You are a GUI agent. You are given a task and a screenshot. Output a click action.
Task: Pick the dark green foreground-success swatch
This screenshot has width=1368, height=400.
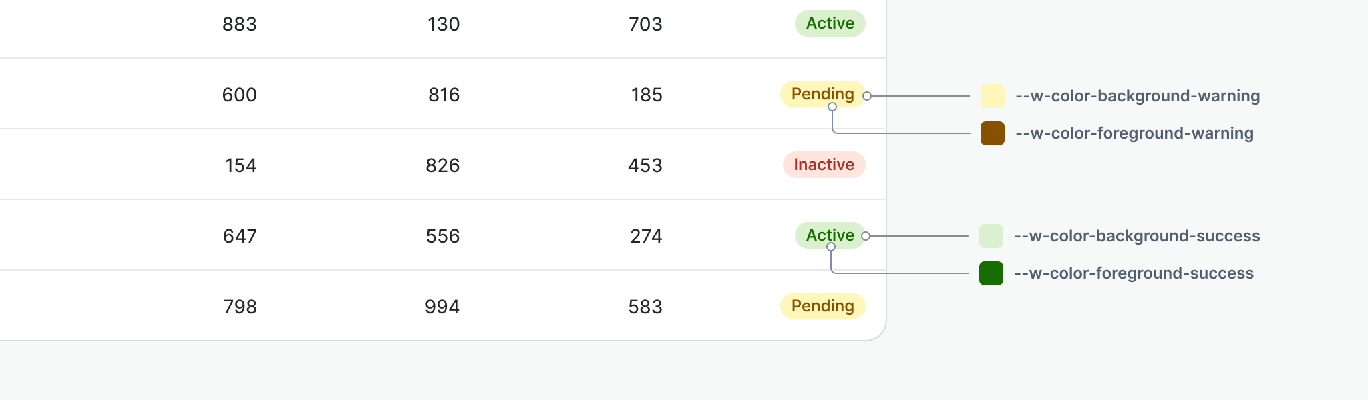pyautogui.click(x=991, y=273)
